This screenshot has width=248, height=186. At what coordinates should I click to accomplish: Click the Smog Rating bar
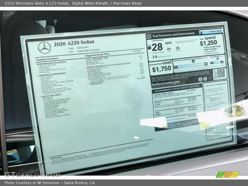(x=217, y=63)
